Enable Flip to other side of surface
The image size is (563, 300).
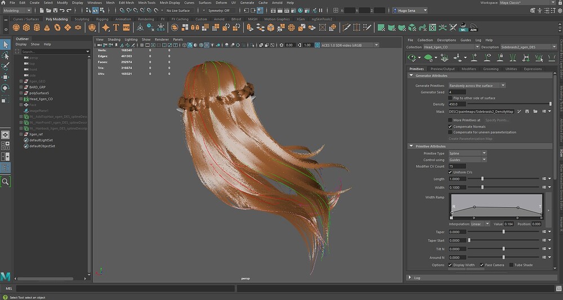pyautogui.click(x=450, y=98)
